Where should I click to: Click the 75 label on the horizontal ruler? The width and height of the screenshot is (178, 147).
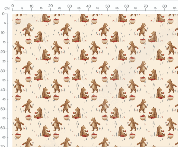(x=155, y=8)
